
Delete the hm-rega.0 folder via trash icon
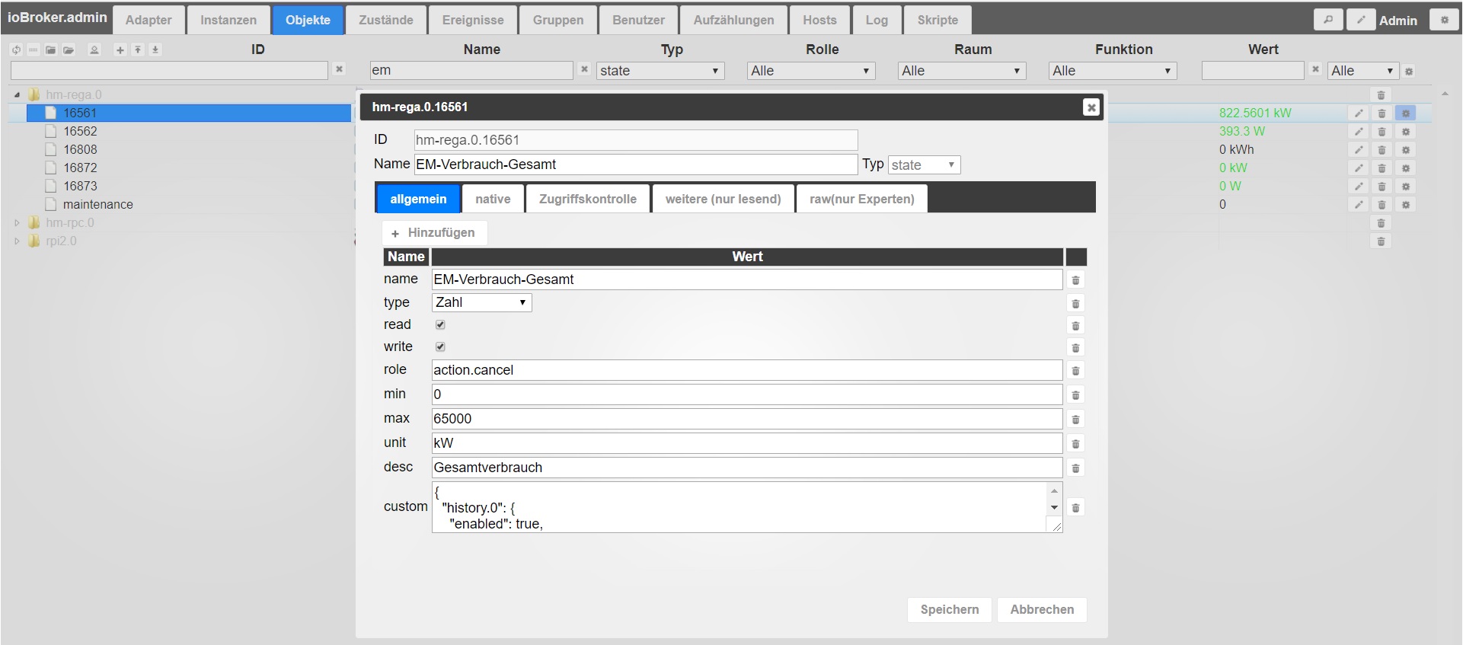[x=1381, y=95]
